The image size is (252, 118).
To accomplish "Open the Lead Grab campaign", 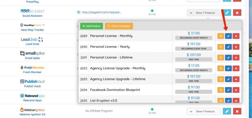I will [x=33, y=44].
